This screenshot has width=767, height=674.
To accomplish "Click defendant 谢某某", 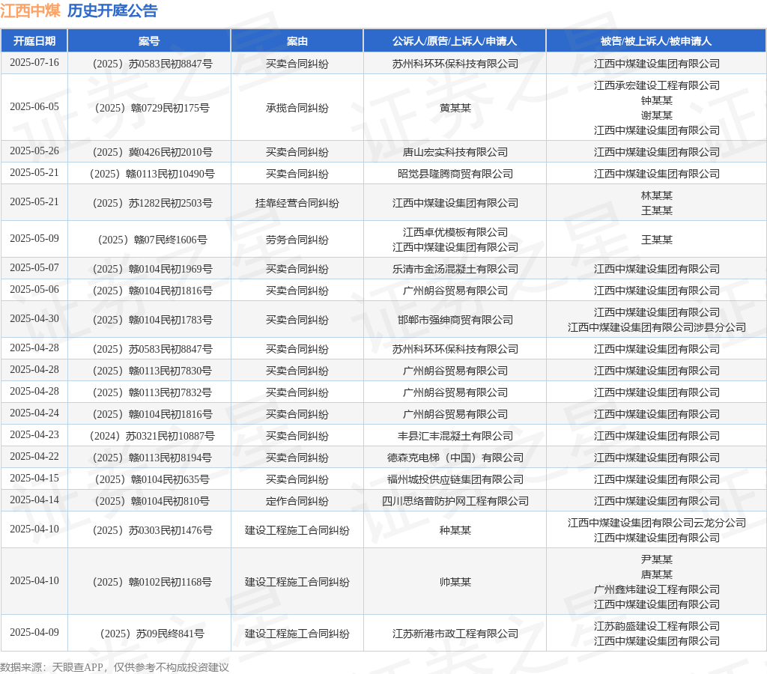I will coord(656,115).
